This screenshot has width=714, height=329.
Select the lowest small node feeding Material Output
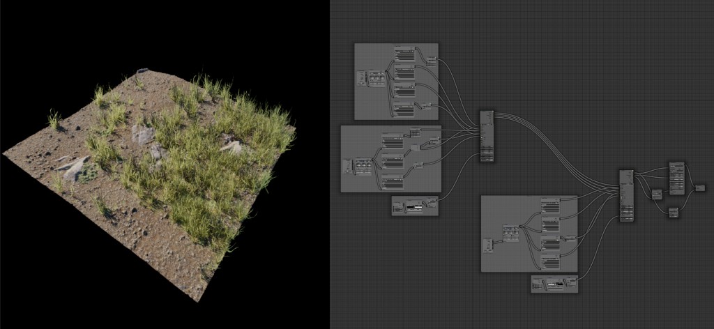[674, 213]
